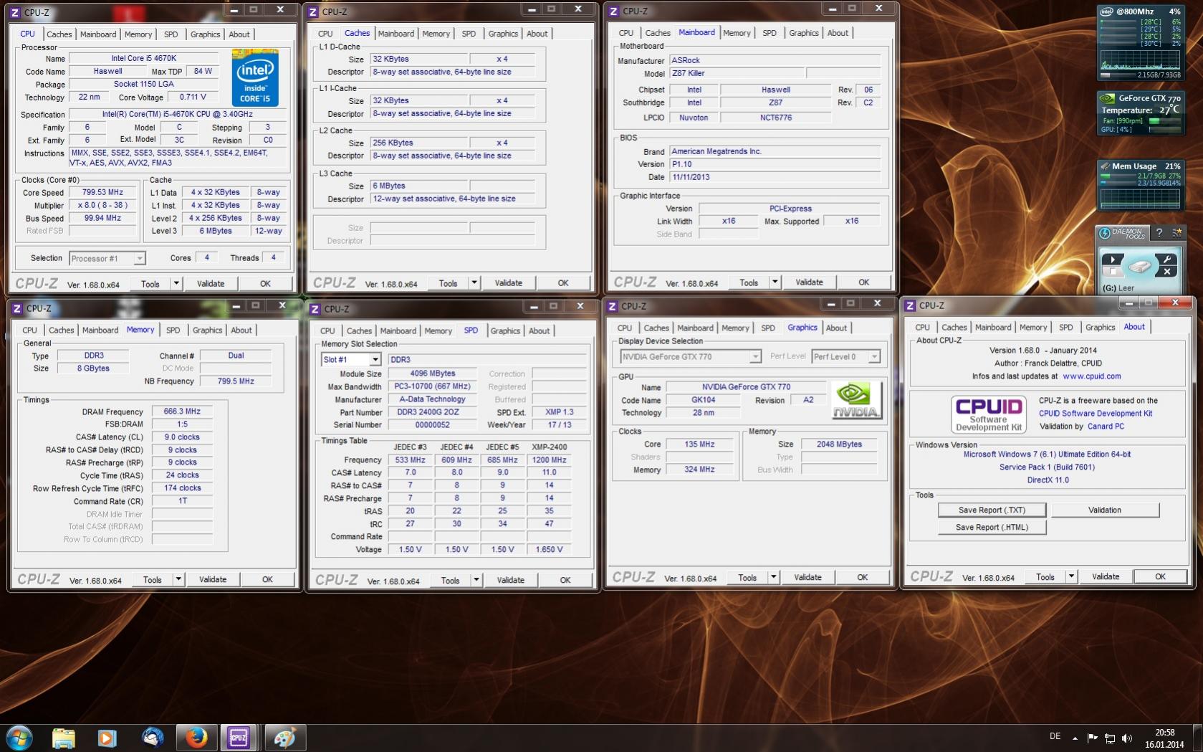Click the network icon in the system tray
The width and height of the screenshot is (1203, 752).
point(1110,738)
